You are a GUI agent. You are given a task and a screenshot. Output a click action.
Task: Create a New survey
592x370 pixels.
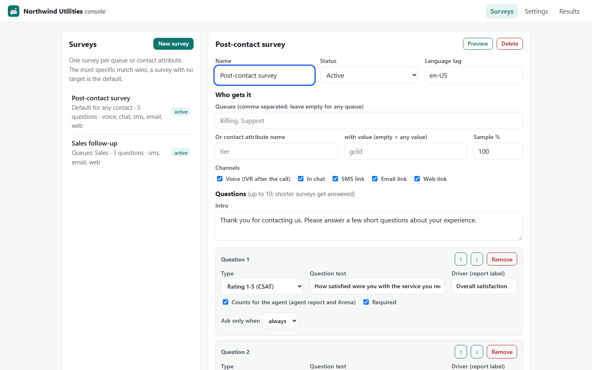[x=173, y=44]
